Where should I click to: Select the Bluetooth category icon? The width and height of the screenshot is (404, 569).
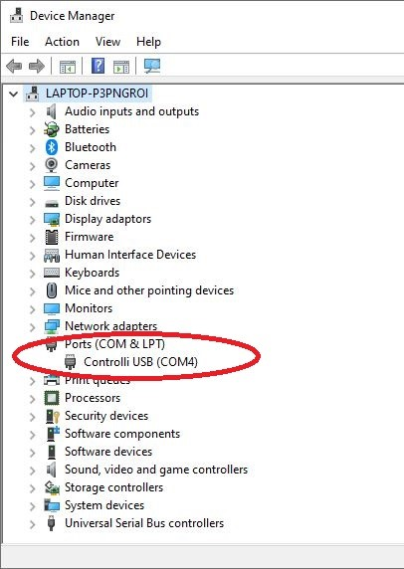52,147
